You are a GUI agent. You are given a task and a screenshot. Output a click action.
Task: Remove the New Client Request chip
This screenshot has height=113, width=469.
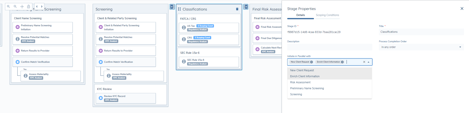pos(311,62)
